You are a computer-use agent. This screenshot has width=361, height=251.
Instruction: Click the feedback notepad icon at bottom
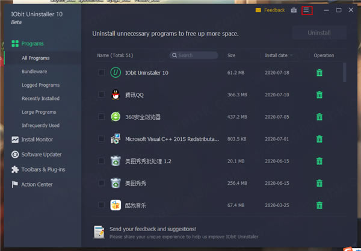pyautogui.click(x=99, y=232)
